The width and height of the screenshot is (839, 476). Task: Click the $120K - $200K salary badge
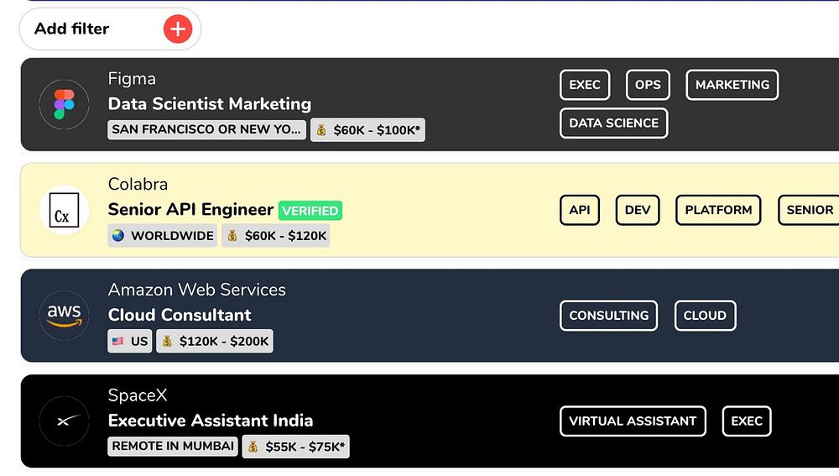[215, 341]
